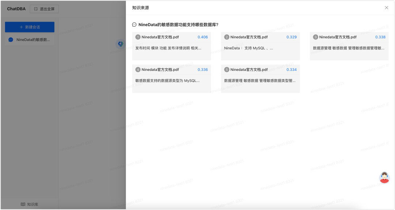Select the NineData的敏感数... conversation
Image resolution: width=395 pixels, height=210 pixels.
click(x=30, y=39)
